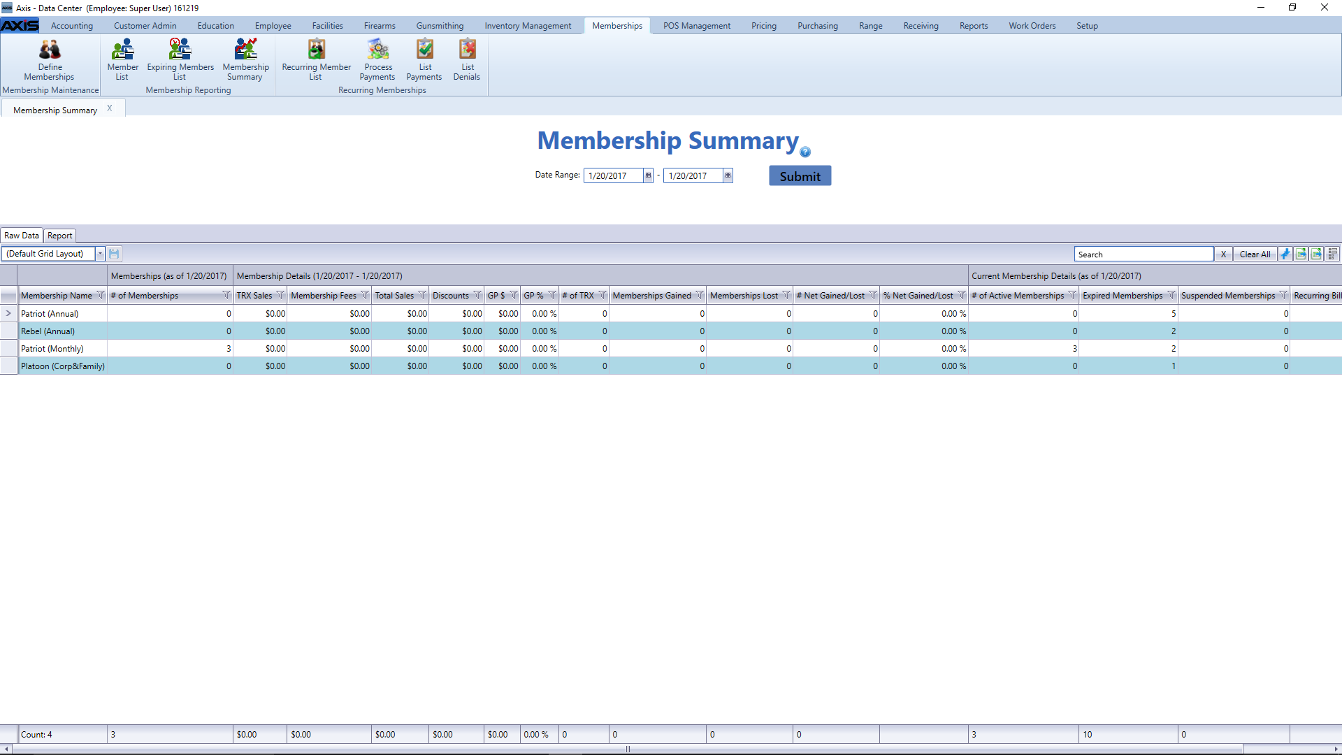Filter the Expired Memberships column
Screen dimensions: 1342x755
point(1171,295)
